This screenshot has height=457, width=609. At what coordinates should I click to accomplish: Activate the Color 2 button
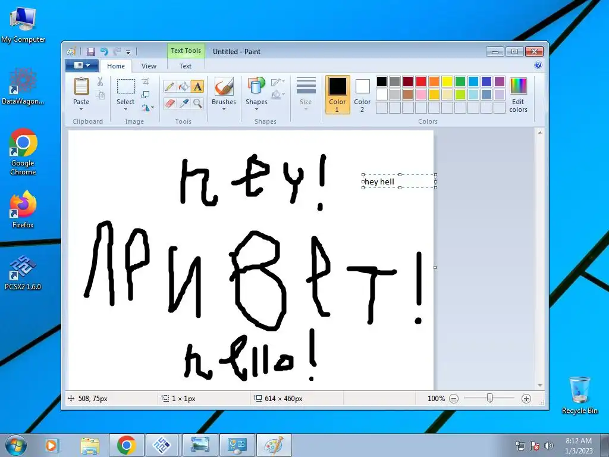[x=362, y=95]
